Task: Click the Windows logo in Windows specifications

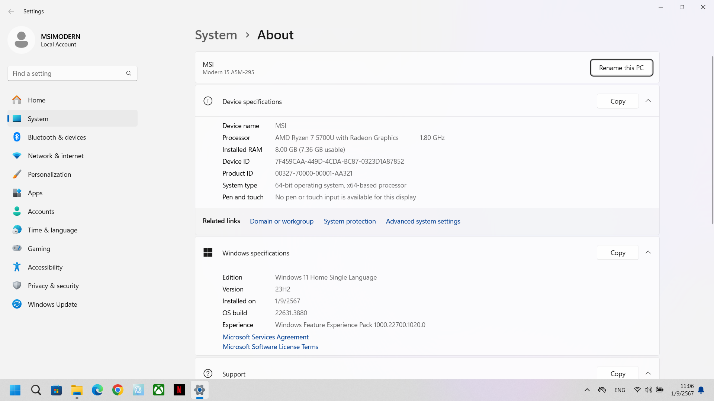Action: tap(208, 252)
